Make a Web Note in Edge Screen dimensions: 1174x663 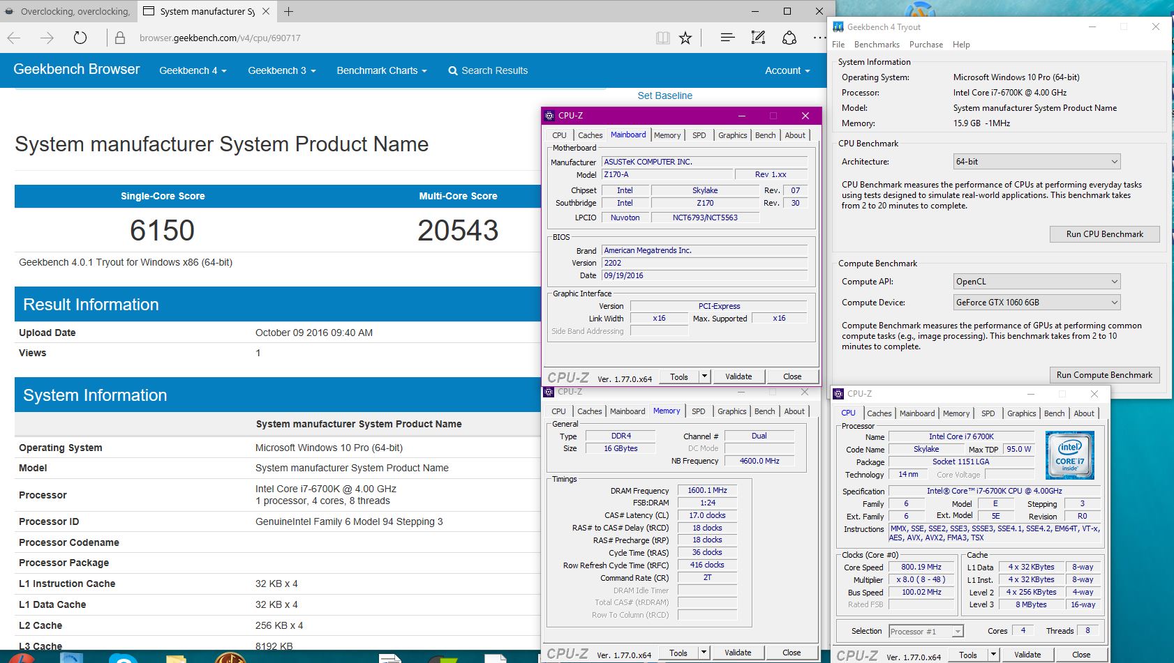click(758, 38)
